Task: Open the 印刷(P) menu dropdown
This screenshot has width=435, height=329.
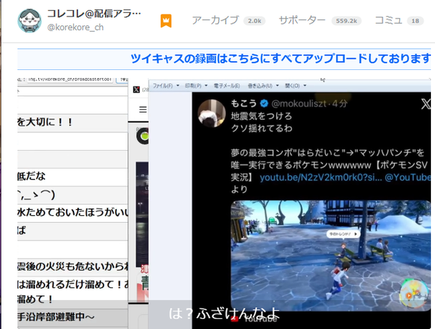Action: tap(196, 86)
